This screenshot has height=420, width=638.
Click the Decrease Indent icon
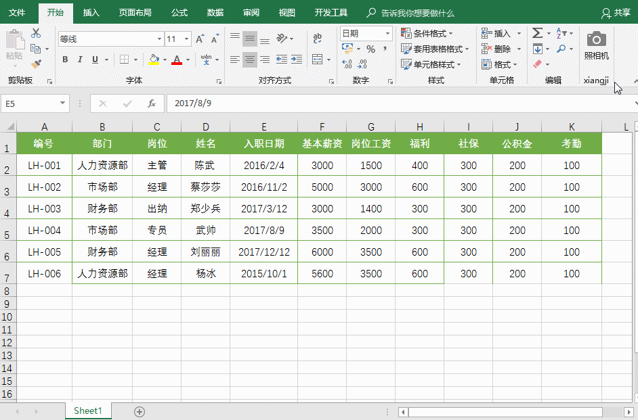[x=282, y=60]
